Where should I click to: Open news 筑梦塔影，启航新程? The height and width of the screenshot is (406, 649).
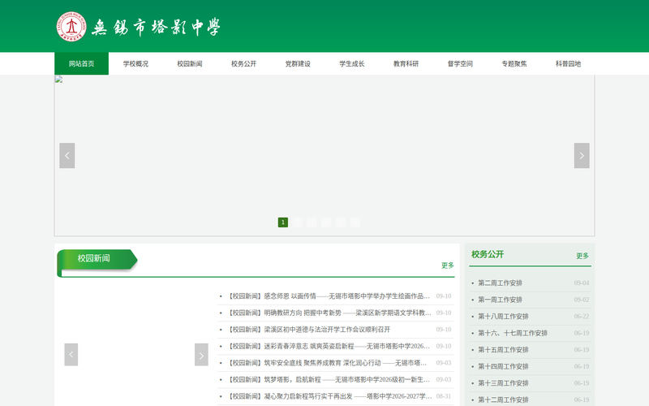click(329, 379)
